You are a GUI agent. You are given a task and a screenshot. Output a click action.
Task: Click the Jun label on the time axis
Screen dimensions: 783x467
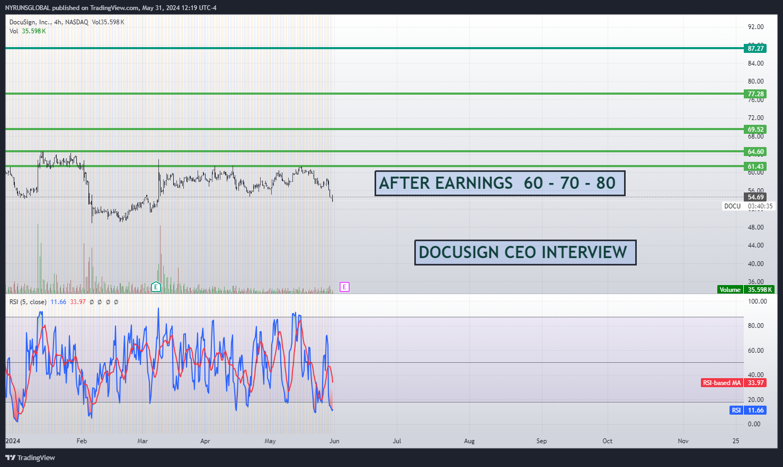(334, 441)
